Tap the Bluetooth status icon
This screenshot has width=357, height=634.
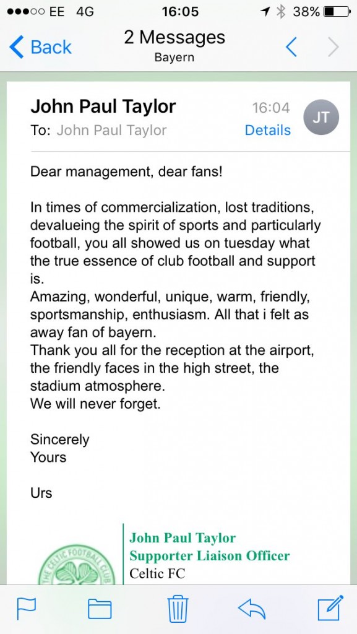tap(281, 12)
